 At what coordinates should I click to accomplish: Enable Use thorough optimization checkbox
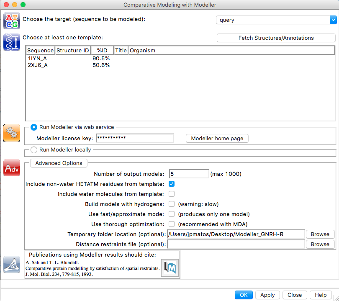click(x=172, y=224)
